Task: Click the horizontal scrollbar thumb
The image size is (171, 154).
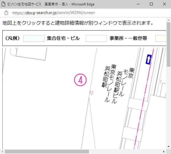Action: [47, 152]
